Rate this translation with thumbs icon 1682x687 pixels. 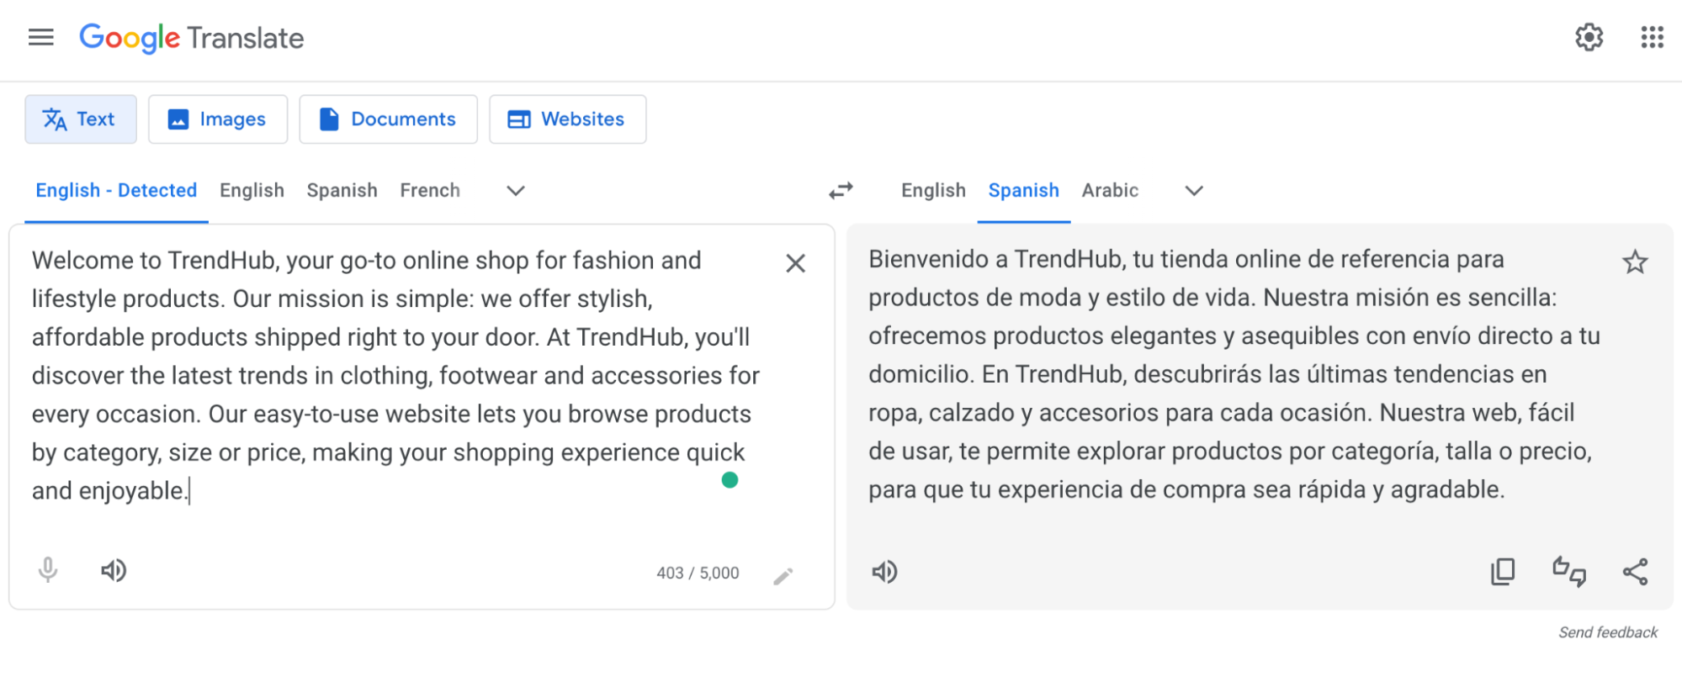(x=1569, y=572)
